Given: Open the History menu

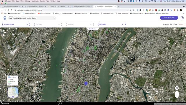Looking at the screenshot, I should click(27, 1).
